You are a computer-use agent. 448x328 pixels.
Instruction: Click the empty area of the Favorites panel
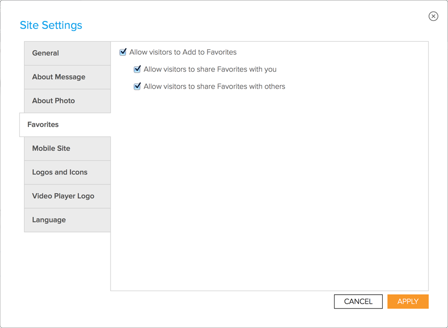[269, 189]
